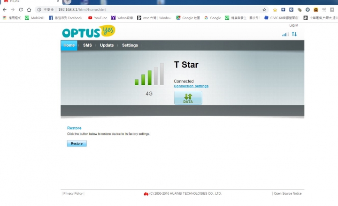The image size is (338, 206).
Task: Click the header data transfer arrows icon
Action: 294,34
